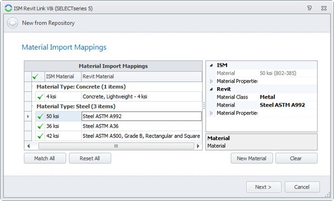Close the ISM Revit Link dialog
The image size is (334, 201).
pos(324,8)
